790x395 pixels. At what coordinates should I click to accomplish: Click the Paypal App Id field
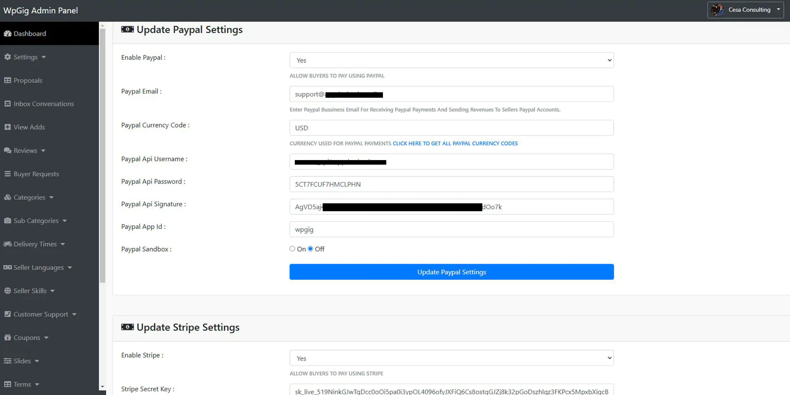point(451,230)
